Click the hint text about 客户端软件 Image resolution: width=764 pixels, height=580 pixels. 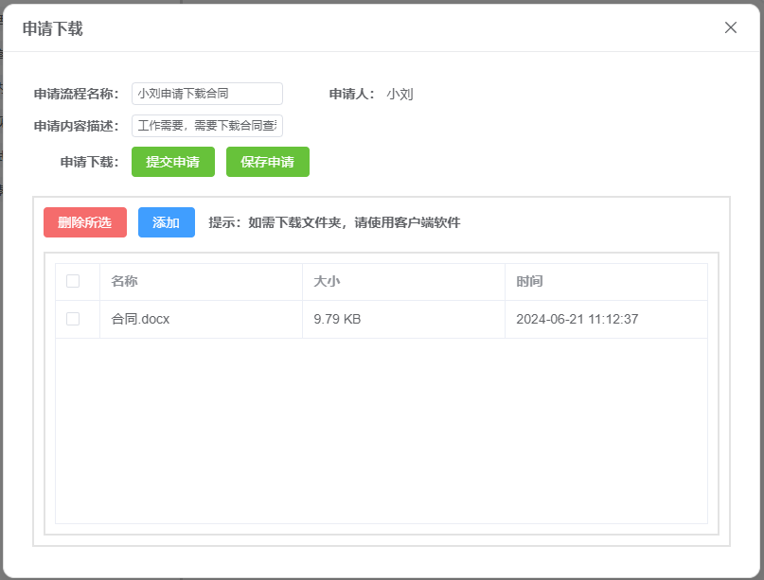click(x=334, y=222)
